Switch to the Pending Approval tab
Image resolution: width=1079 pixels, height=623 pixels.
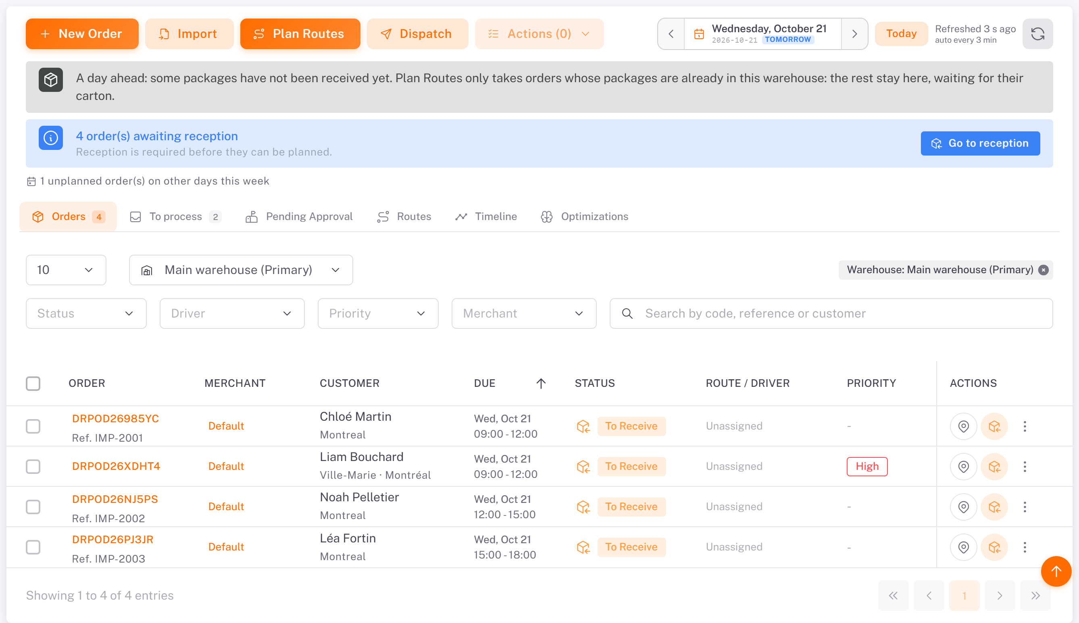(299, 216)
